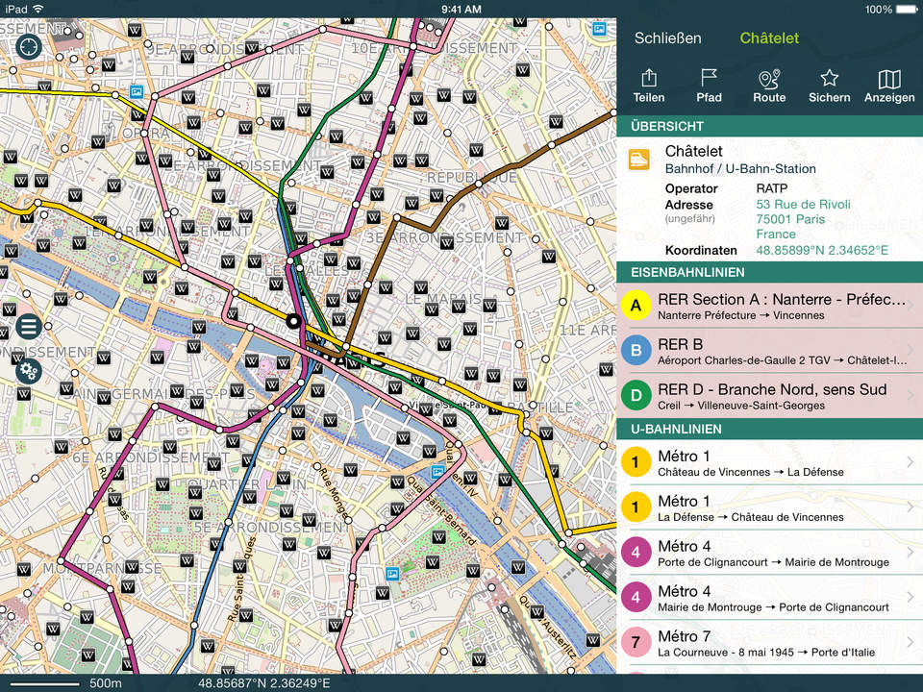Select Métro 1 towards La Défense
The width and height of the screenshot is (923, 692).
point(769,463)
